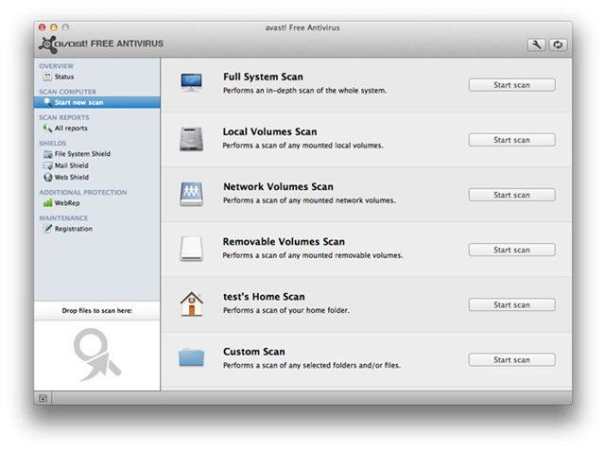The width and height of the screenshot is (605, 450).
Task: Click the refresh arrows icon in header
Action: click(x=558, y=44)
